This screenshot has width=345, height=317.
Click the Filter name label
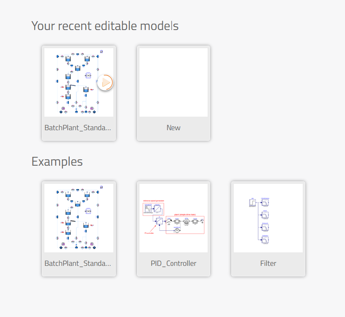268,263
